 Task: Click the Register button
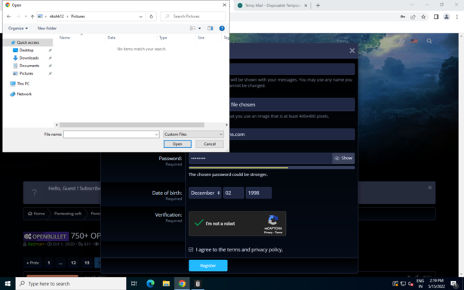(208, 266)
